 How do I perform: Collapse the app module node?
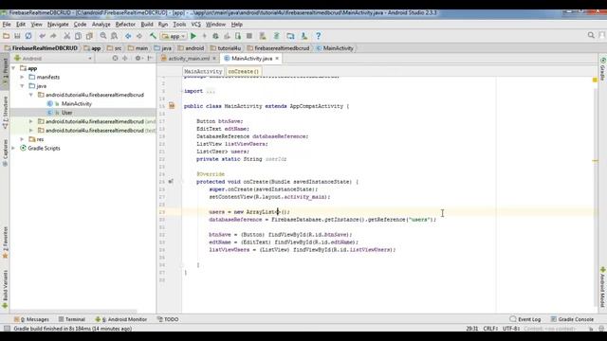click(x=13, y=68)
